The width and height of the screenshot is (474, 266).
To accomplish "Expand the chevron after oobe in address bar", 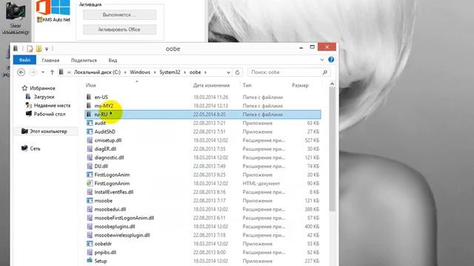I will click(x=206, y=72).
